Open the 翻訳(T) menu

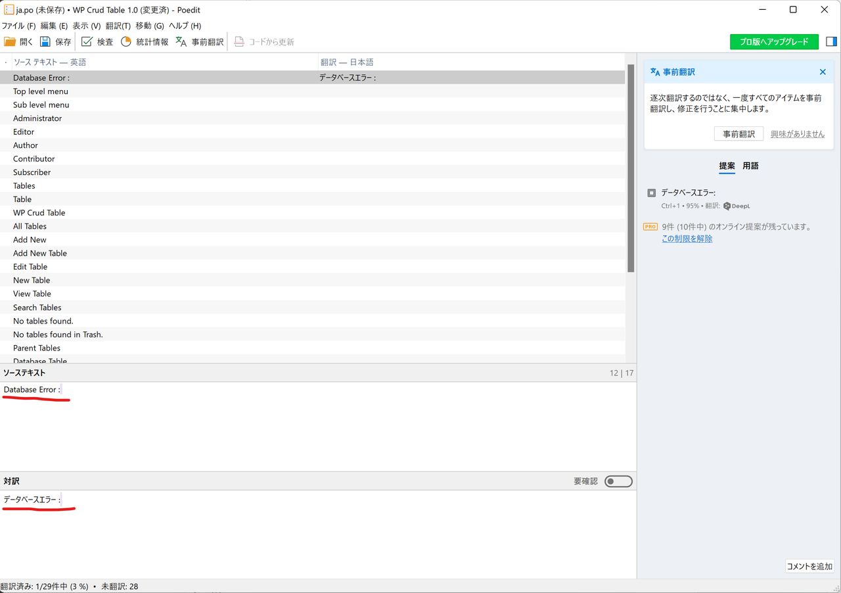tap(118, 26)
